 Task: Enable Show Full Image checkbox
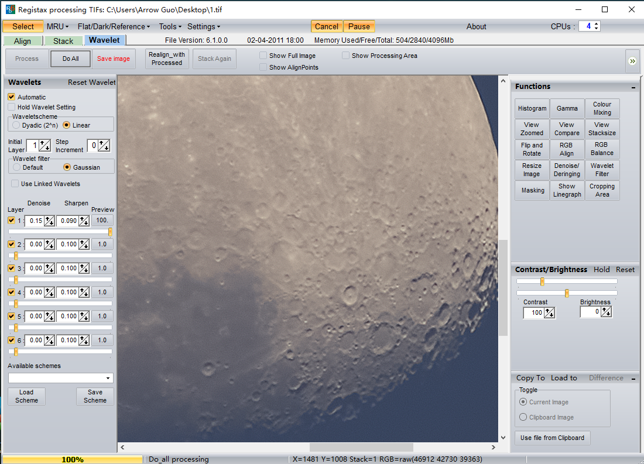[x=263, y=56]
